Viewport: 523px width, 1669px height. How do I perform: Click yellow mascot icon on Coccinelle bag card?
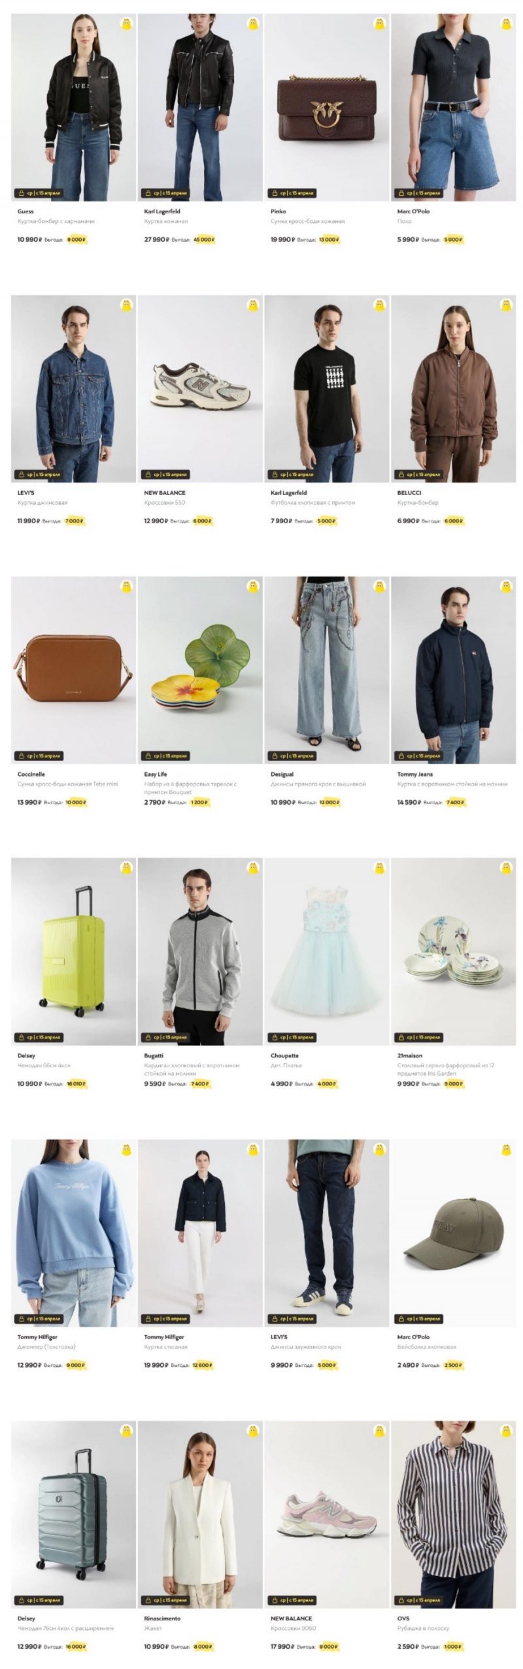point(126,586)
